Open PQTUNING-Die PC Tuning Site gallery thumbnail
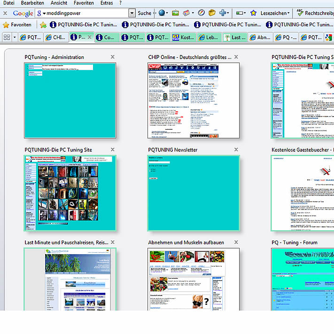Image resolution: width=334 pixels, height=334 pixels. (70, 193)
